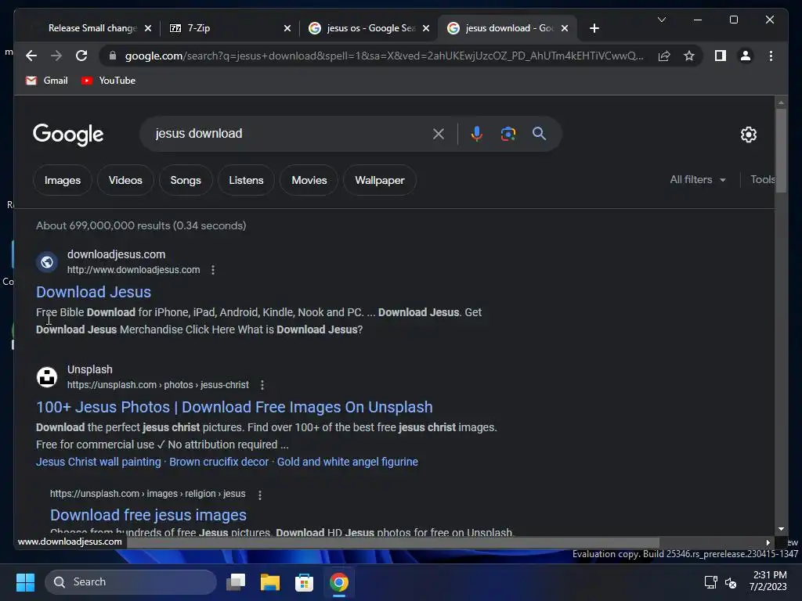
Task: Close the jesus download tab
Action: (x=564, y=28)
